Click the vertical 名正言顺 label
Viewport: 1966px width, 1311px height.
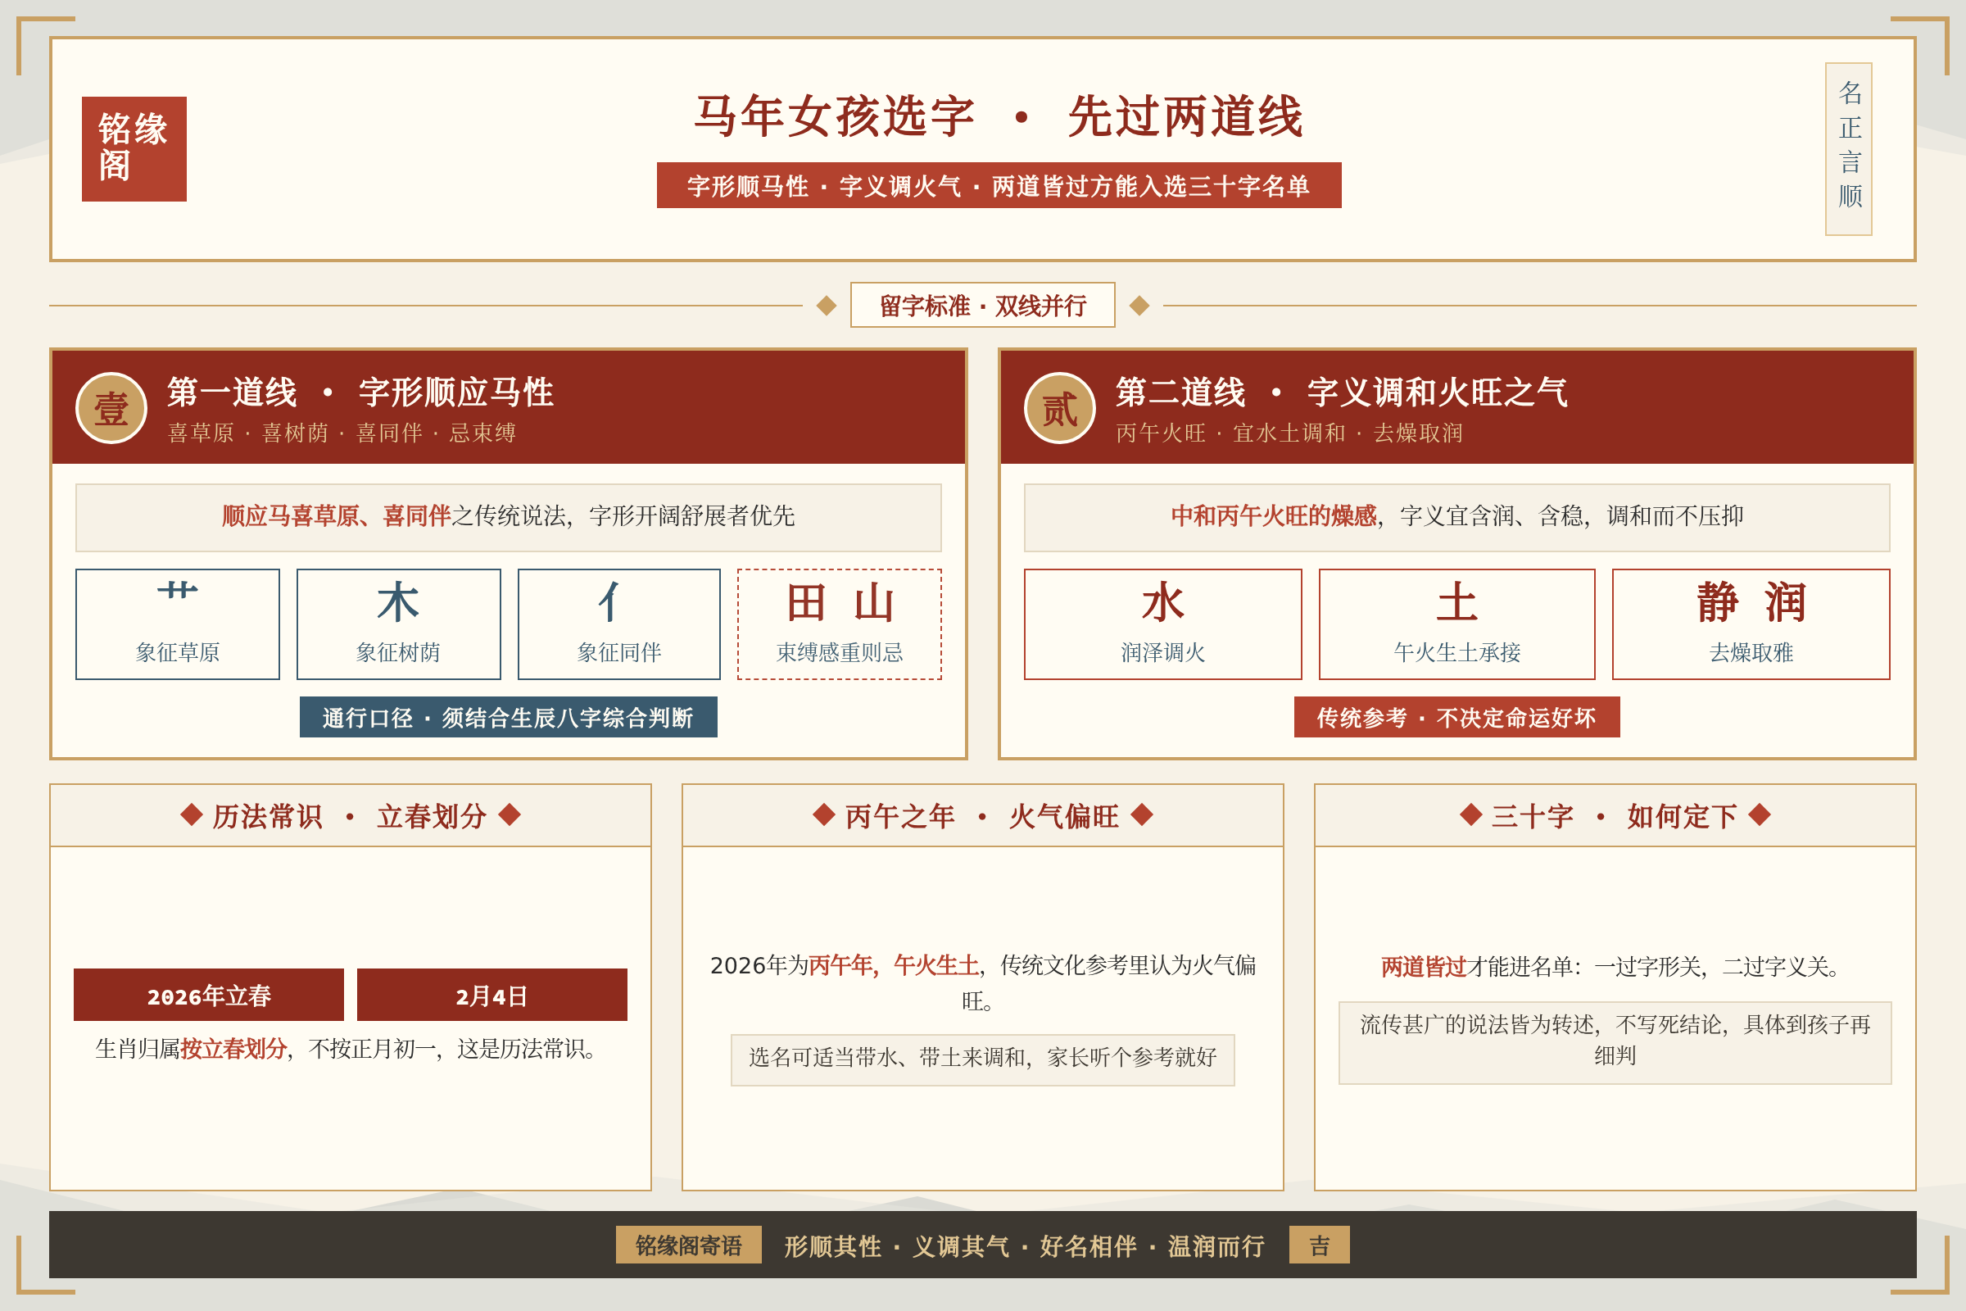(1849, 149)
